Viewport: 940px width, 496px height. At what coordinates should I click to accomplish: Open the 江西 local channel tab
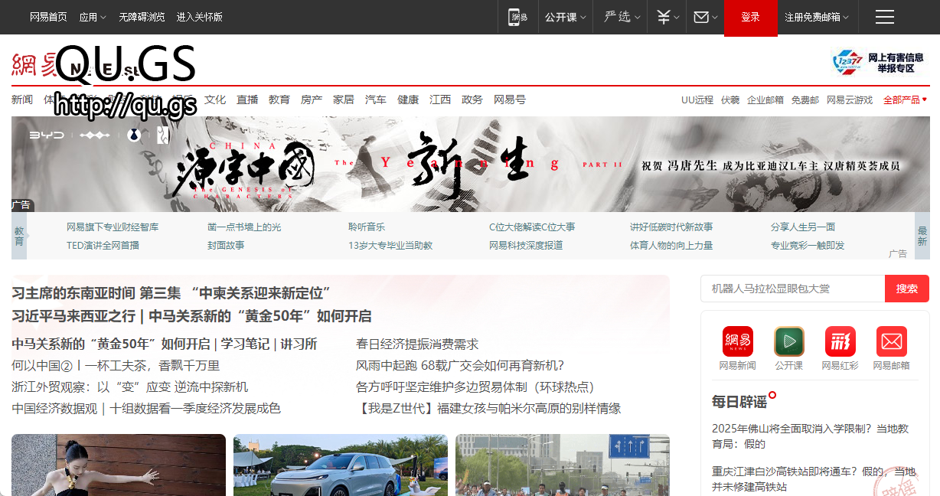tap(440, 100)
